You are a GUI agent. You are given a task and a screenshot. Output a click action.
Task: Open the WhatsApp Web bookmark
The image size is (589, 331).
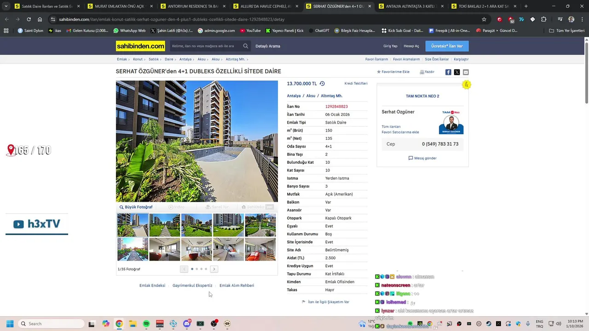coord(129,31)
